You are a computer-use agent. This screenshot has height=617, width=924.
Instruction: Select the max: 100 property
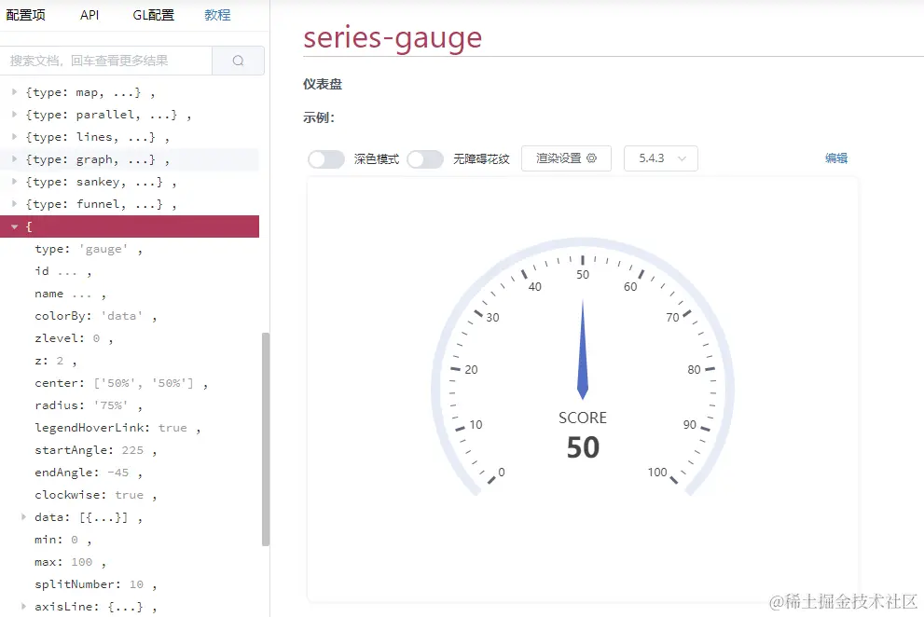coord(70,562)
